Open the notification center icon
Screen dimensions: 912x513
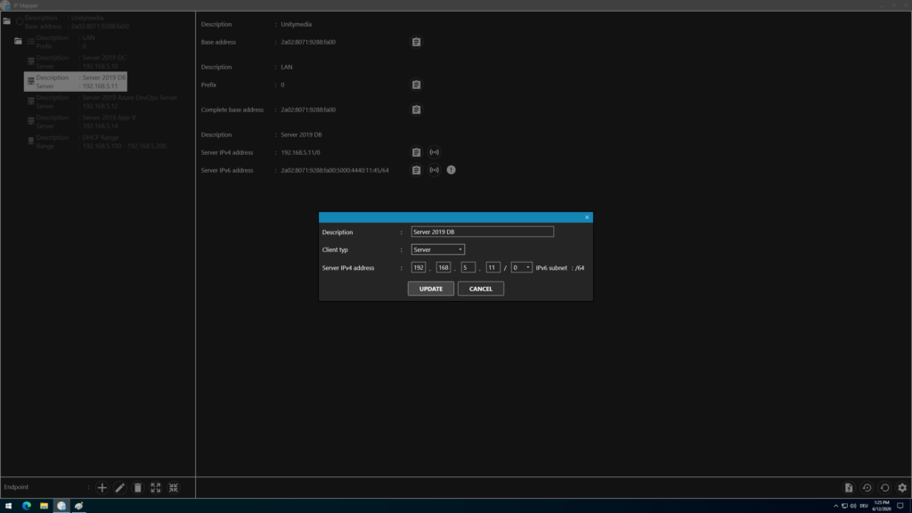[900, 506]
